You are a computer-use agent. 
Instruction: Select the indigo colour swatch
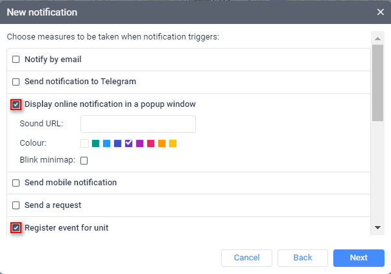click(x=117, y=143)
